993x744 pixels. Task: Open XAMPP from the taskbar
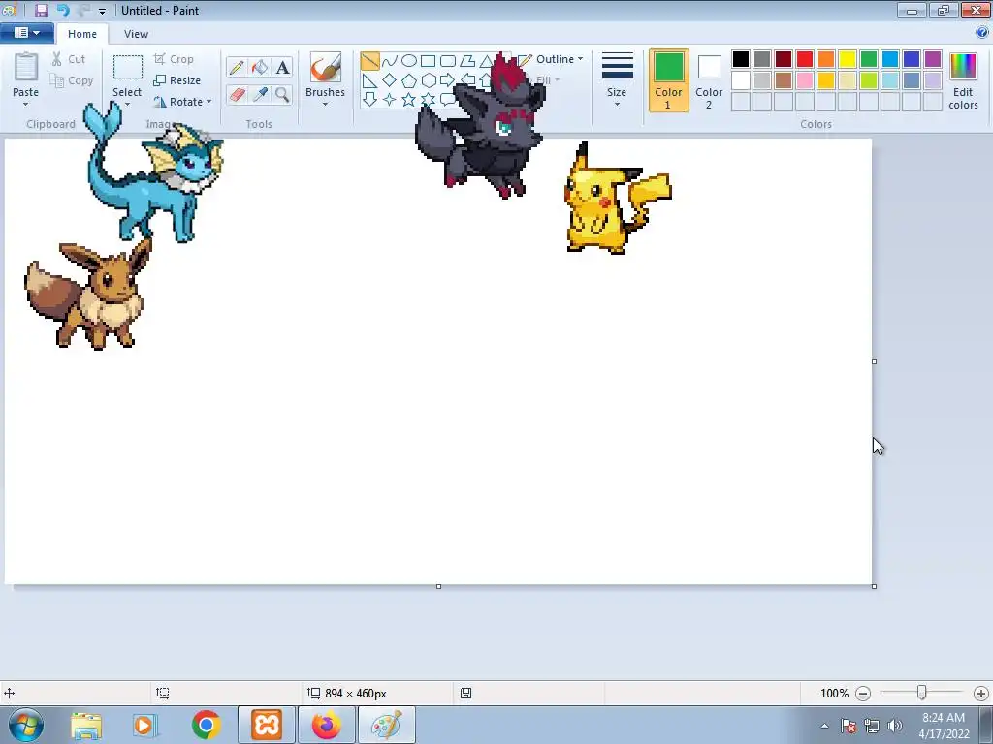(266, 725)
